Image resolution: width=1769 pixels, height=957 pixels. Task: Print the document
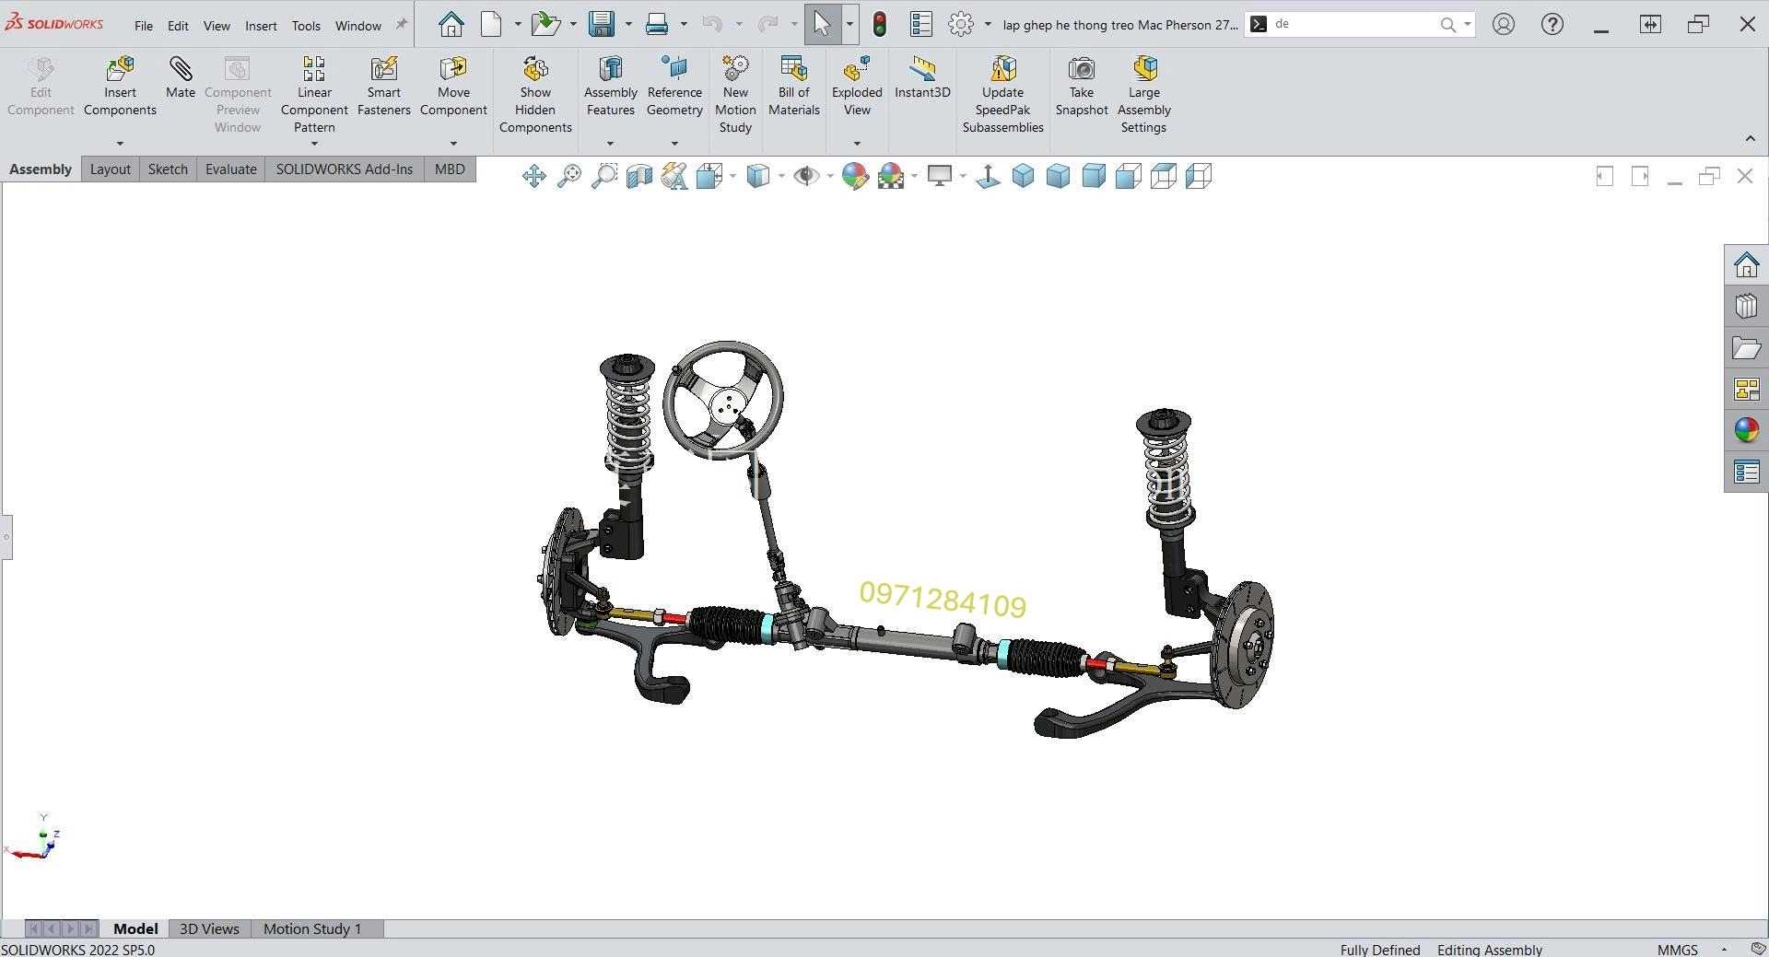(657, 24)
